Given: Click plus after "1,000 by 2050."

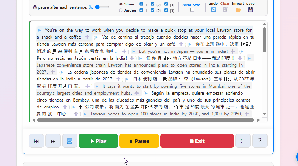Looking at the screenshot, I should pos(247,114).
